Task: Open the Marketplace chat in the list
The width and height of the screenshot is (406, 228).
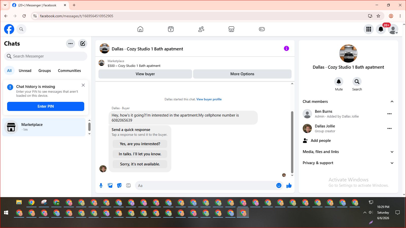Action: [x=44, y=127]
